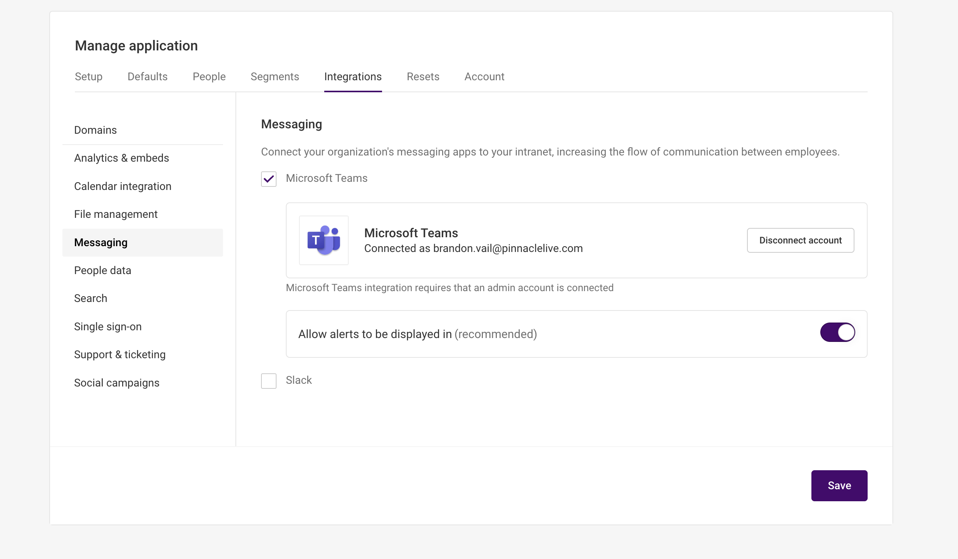Image resolution: width=958 pixels, height=559 pixels.
Task: Switch to the Account tab
Action: [484, 77]
